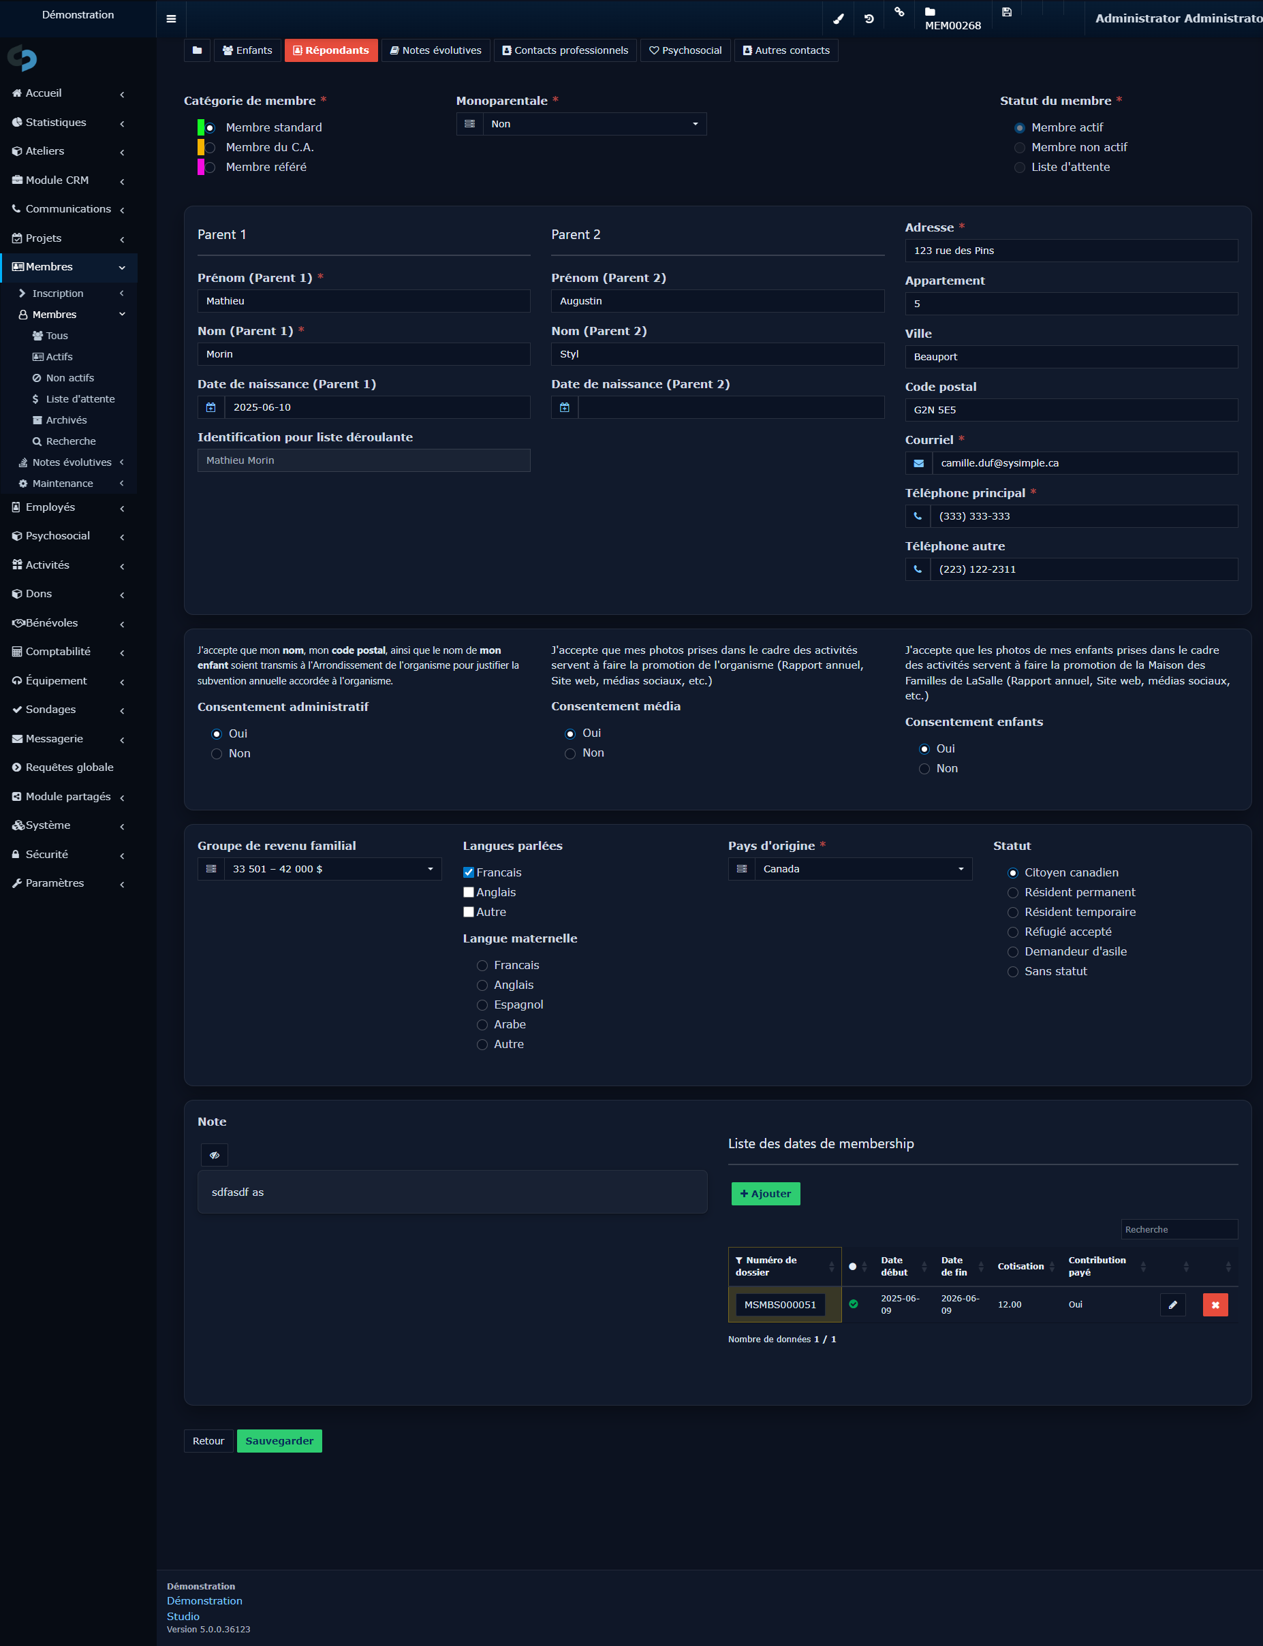Expand the Notes évolutives sidebar submenu

pos(72,462)
